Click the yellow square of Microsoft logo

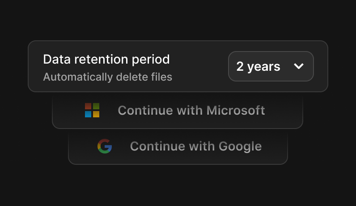[96, 114]
